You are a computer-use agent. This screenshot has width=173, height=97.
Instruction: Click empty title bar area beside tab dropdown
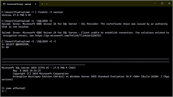click(x=99, y=4)
